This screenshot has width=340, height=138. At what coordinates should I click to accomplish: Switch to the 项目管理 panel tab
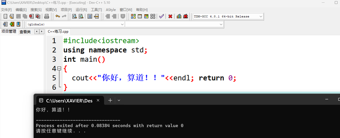(x=9, y=31)
